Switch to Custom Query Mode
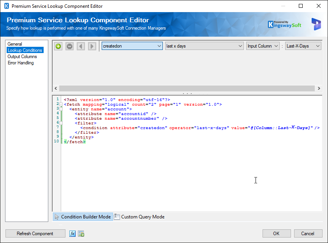 [139, 217]
